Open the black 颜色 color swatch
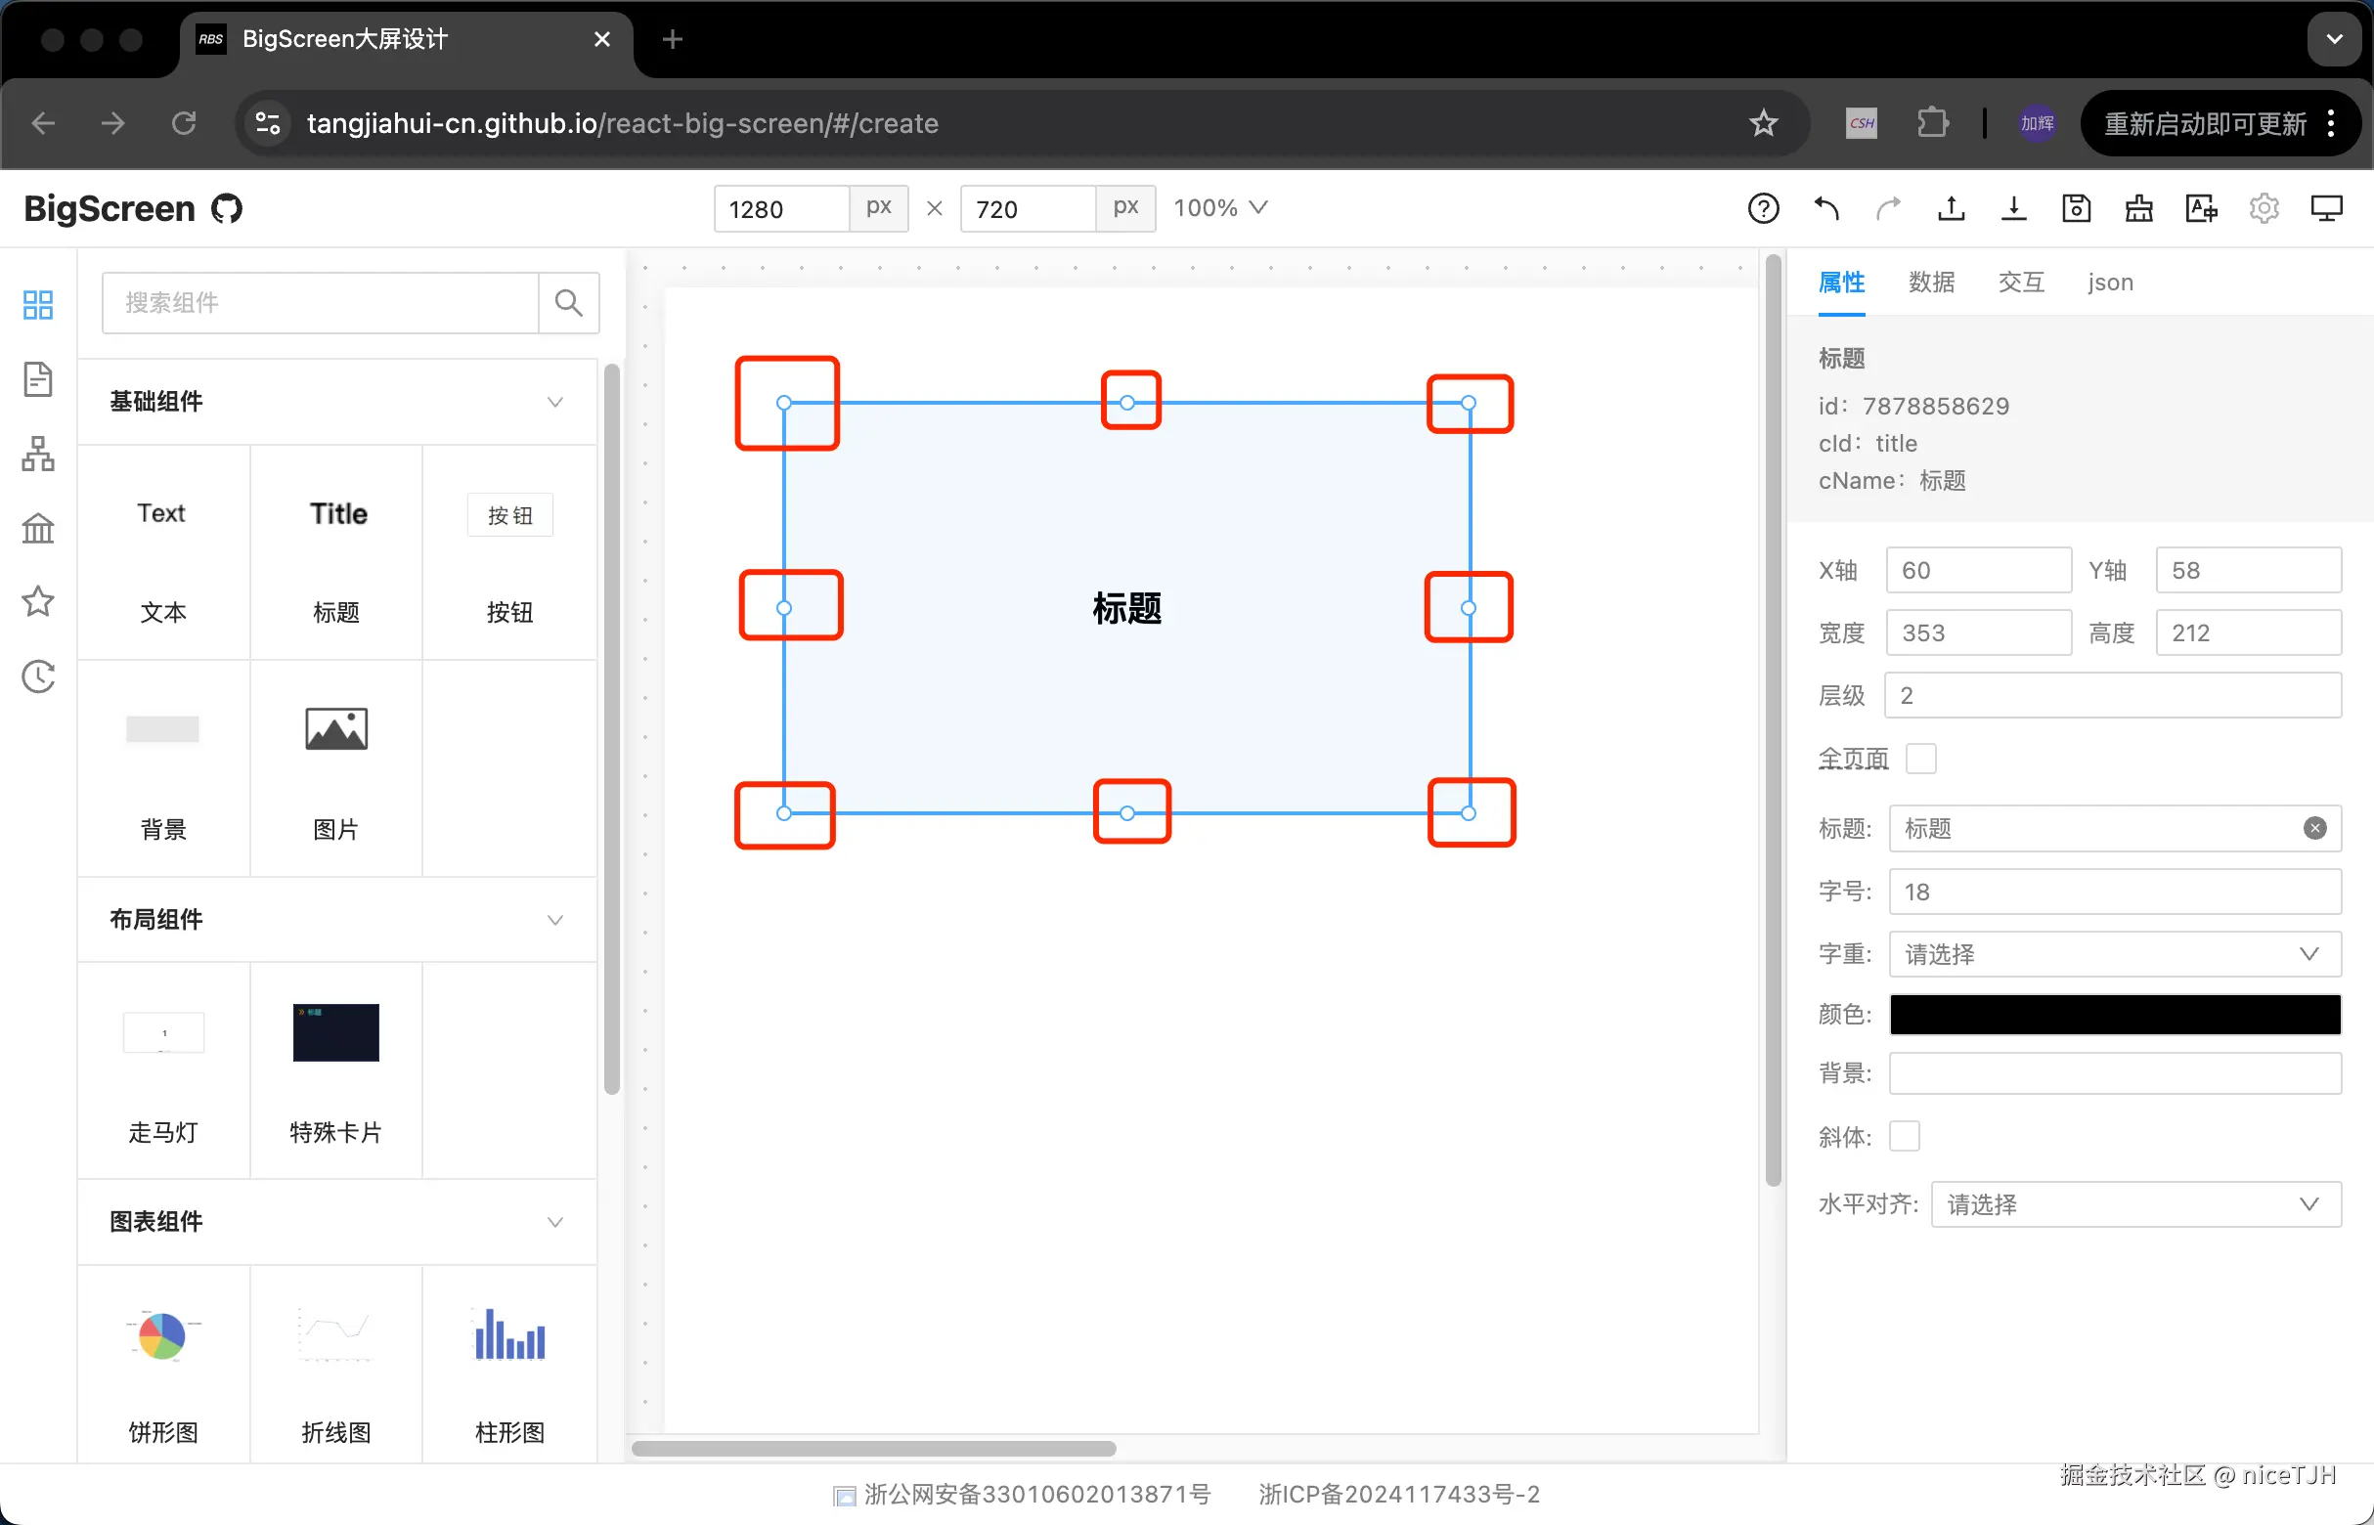This screenshot has height=1525, width=2374. click(x=2115, y=1014)
